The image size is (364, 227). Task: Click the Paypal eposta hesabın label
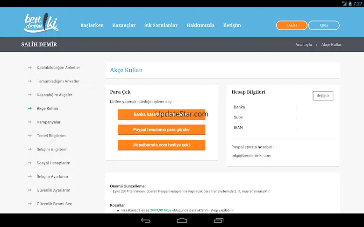(x=253, y=147)
